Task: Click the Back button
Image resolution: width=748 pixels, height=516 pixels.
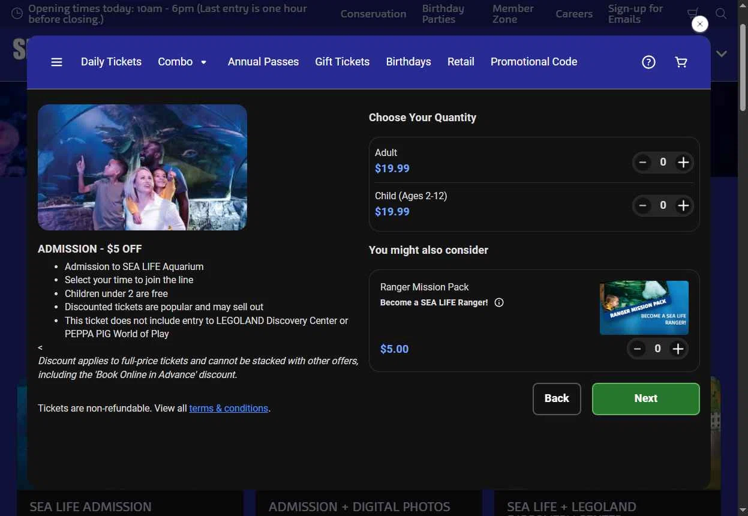Action: click(x=557, y=399)
